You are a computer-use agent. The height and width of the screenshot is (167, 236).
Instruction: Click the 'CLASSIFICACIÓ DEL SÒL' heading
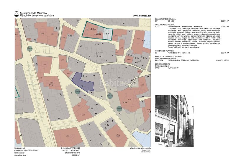[165, 19]
